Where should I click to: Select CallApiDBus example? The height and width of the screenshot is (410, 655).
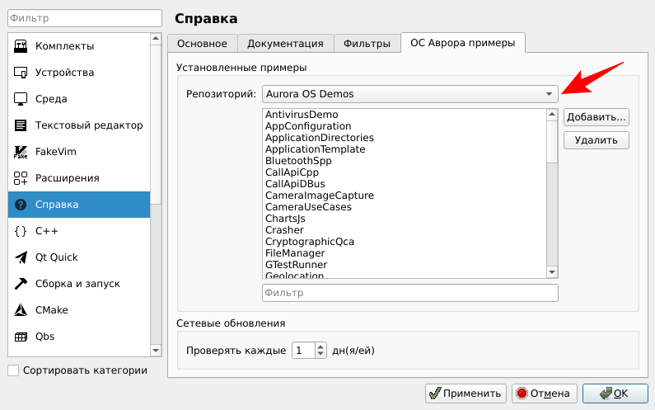point(295,184)
